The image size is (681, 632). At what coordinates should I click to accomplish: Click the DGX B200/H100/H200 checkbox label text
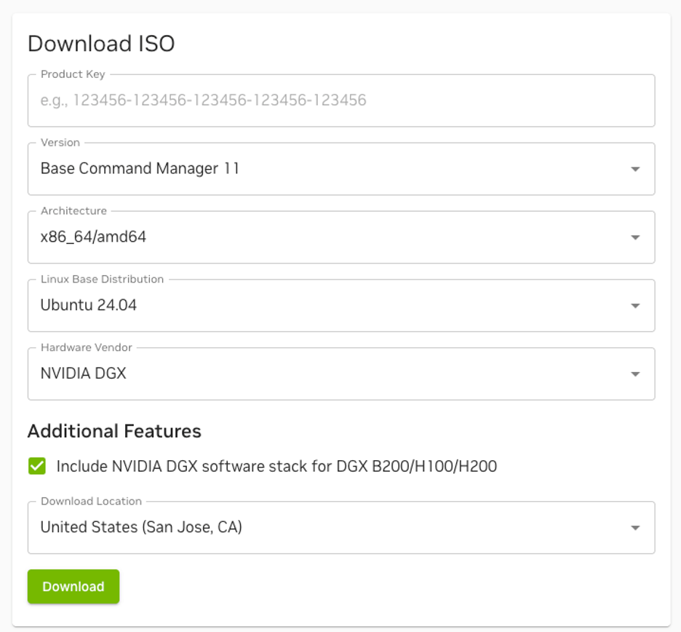[x=276, y=466]
